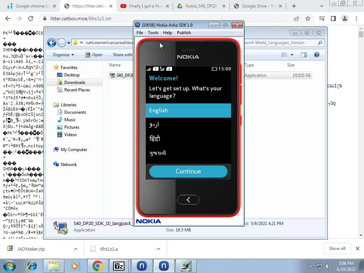Tap the phone's hardware back key
364x273 pixels.
coord(188,200)
